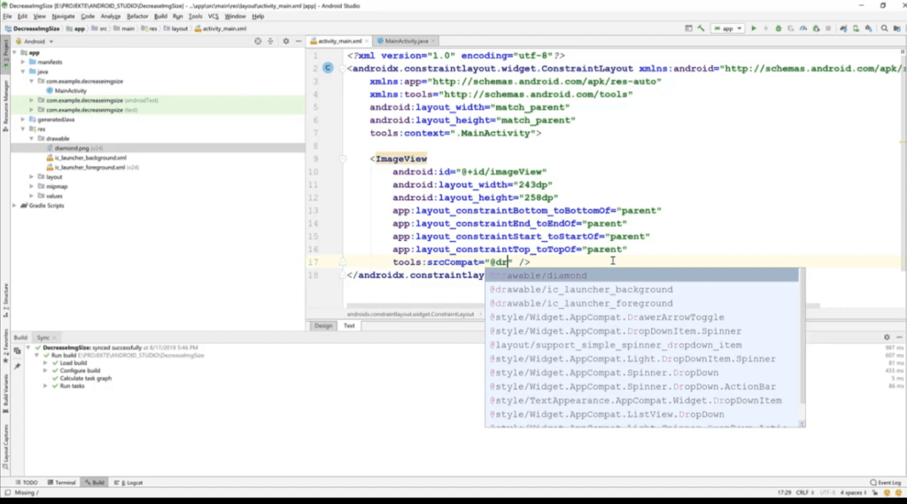Open the app run configuration dropdown
Screen dimensions: 907x504
pos(728,28)
